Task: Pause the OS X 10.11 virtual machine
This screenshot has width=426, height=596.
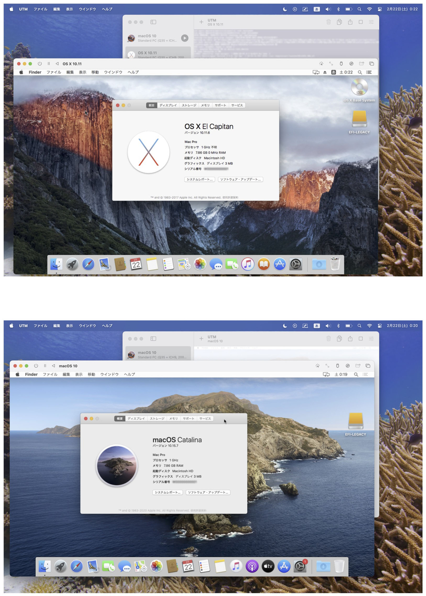Action: point(49,64)
